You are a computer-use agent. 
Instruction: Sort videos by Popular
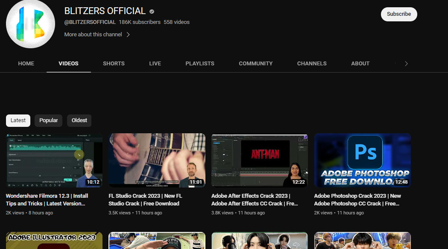coord(49,120)
